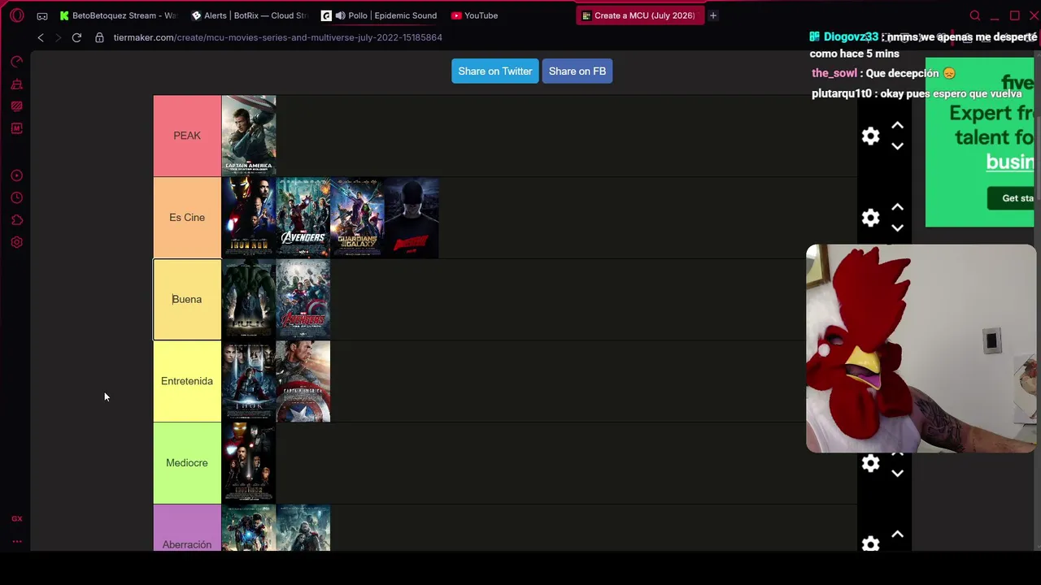Viewport: 1041px width, 585px height.
Task: Open the GX Corner gamepad icon
Action: pos(42,15)
